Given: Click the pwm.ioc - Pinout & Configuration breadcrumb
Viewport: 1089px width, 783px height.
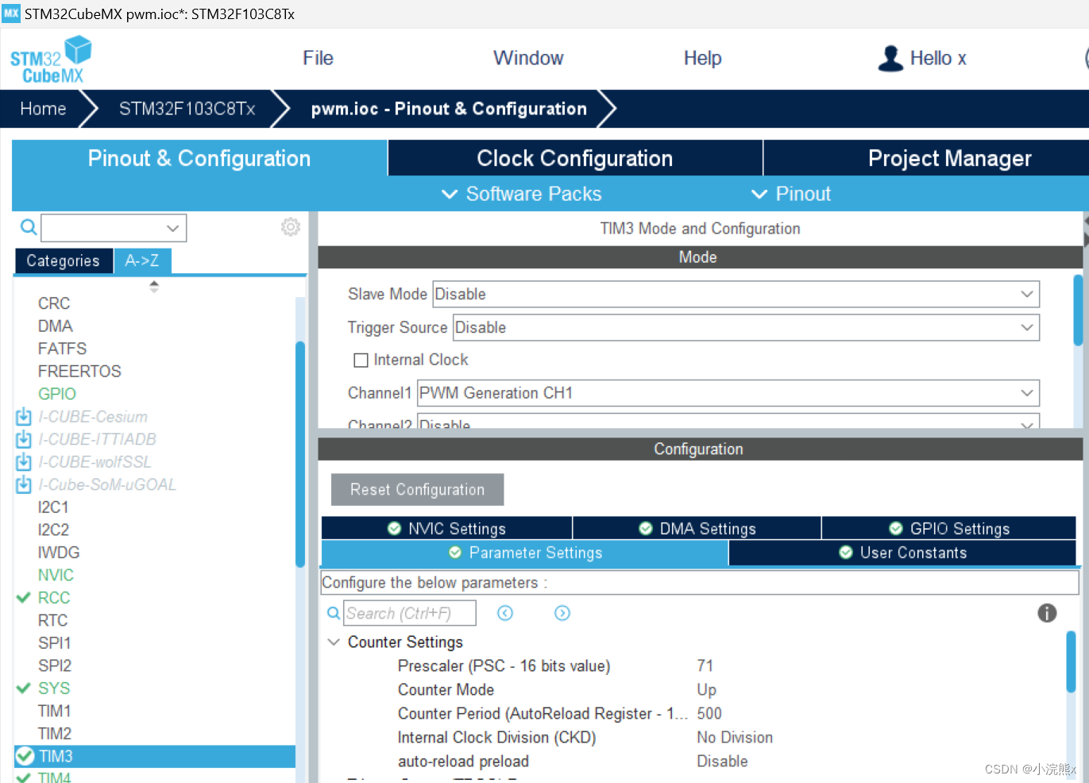Looking at the screenshot, I should click(449, 109).
